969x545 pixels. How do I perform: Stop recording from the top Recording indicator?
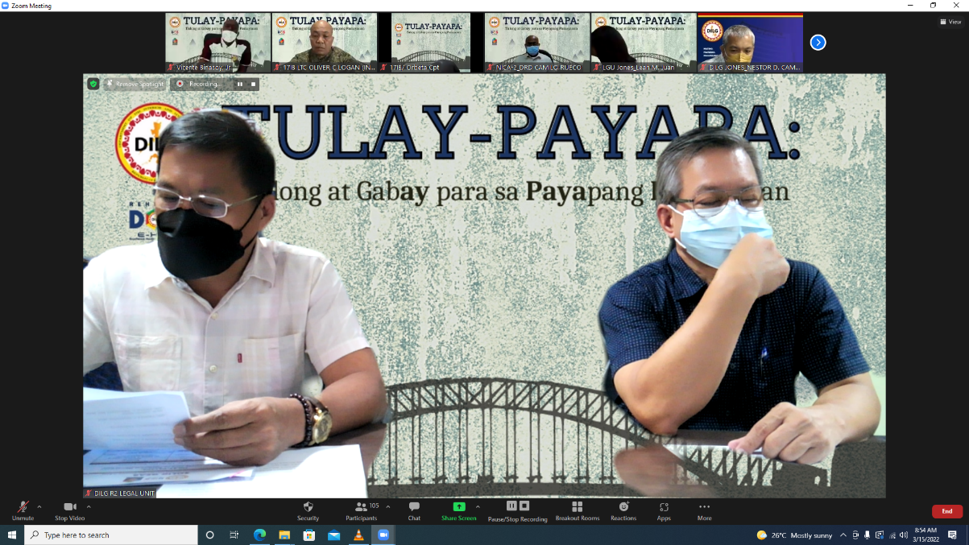(x=253, y=84)
